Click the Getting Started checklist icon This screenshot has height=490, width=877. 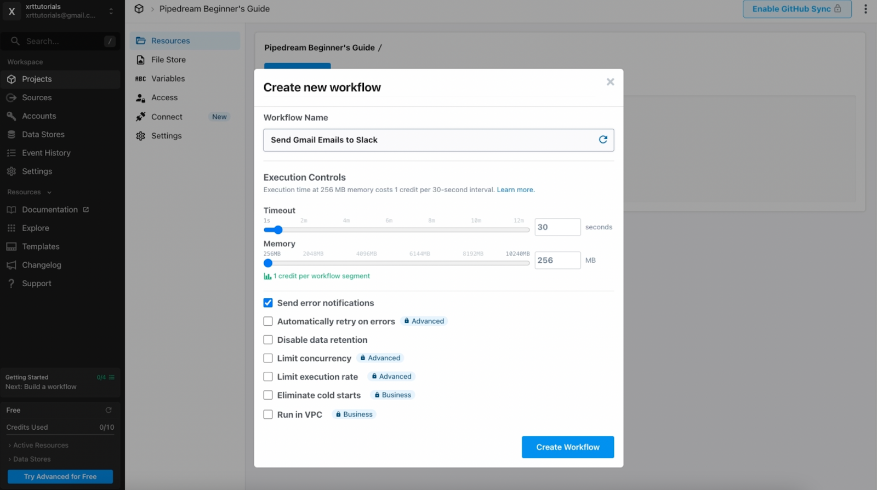[x=112, y=377]
